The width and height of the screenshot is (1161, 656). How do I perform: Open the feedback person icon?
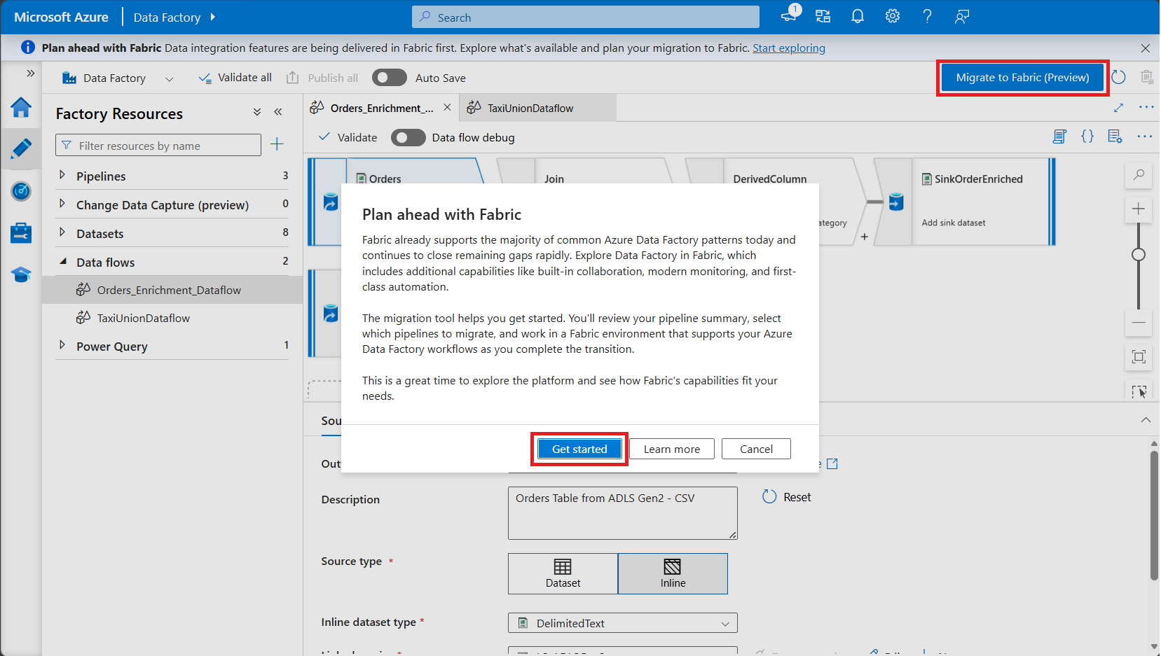pyautogui.click(x=962, y=17)
